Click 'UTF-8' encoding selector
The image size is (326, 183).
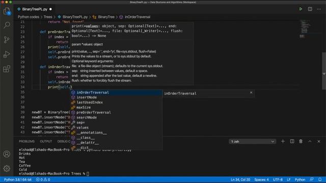tap(278, 179)
